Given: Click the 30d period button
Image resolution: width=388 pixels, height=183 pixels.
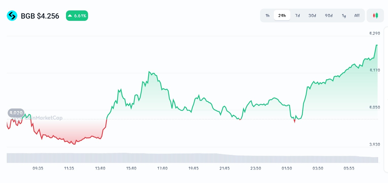Looking at the screenshot, I should 312,16.
